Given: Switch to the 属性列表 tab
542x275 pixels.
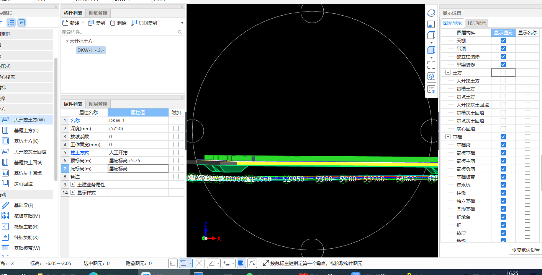Looking at the screenshot, I should [73, 104].
